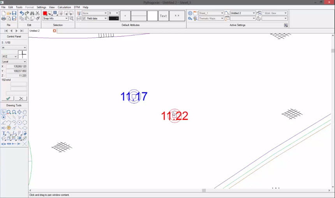This screenshot has height=198, width=335.
Task: Click the x.x default attribute button
Action: (177, 16)
